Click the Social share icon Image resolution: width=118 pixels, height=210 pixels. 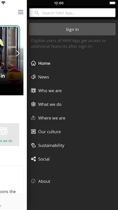click(33, 159)
